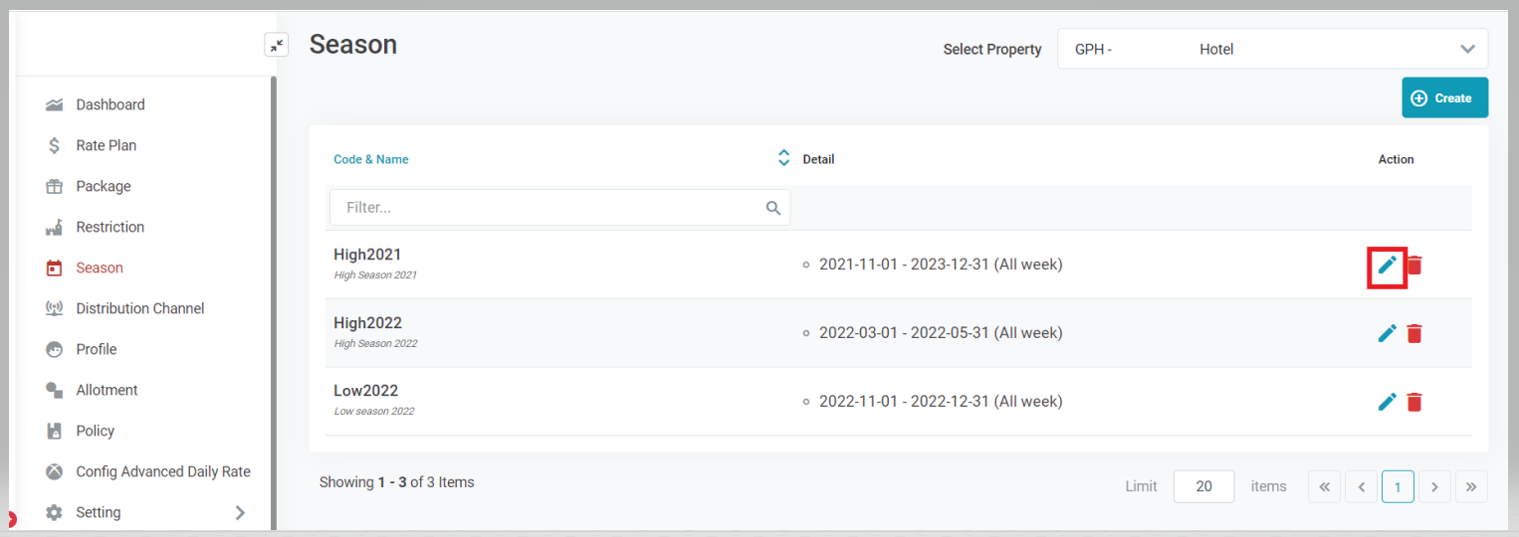
Task: Navigate to the Restriction page
Action: coord(110,227)
